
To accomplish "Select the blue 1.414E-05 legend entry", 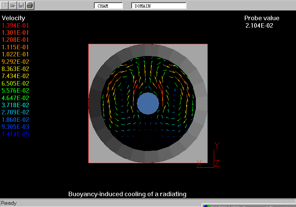I will tap(15, 134).
